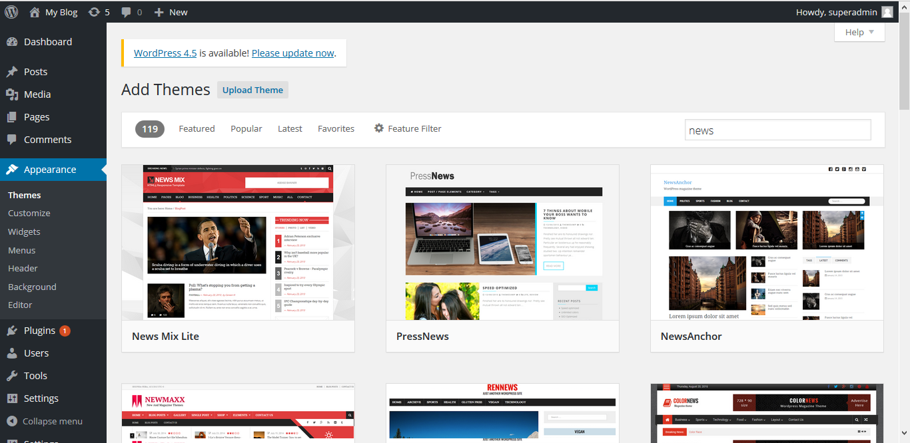This screenshot has height=443, width=910.
Task: Switch to the Popular themes tab
Action: pyautogui.click(x=246, y=128)
